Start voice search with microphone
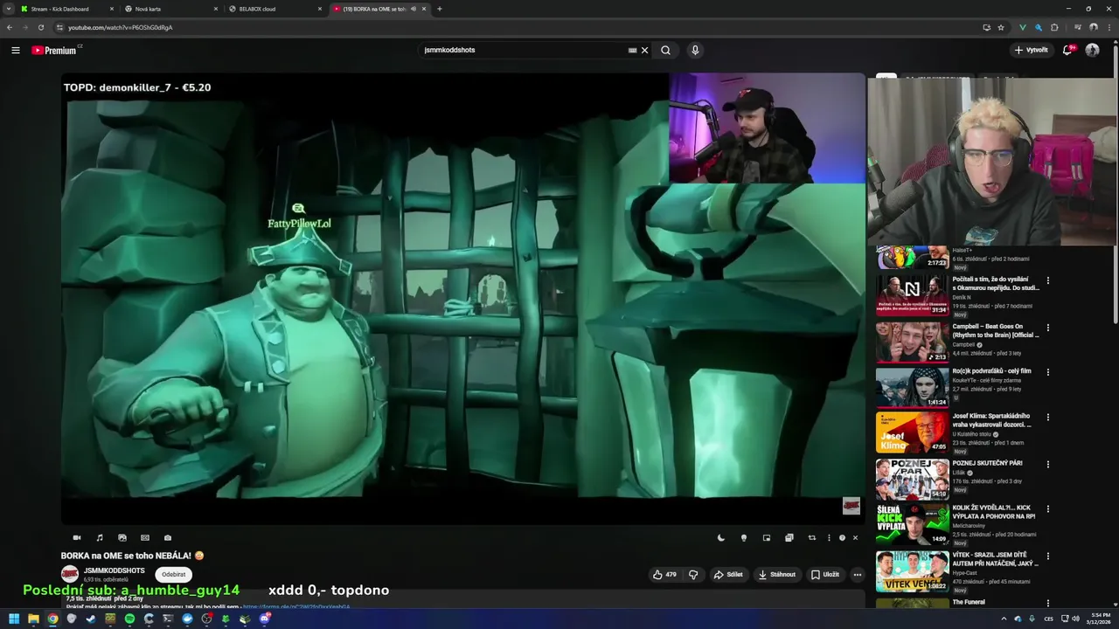The image size is (1119, 629). click(695, 50)
